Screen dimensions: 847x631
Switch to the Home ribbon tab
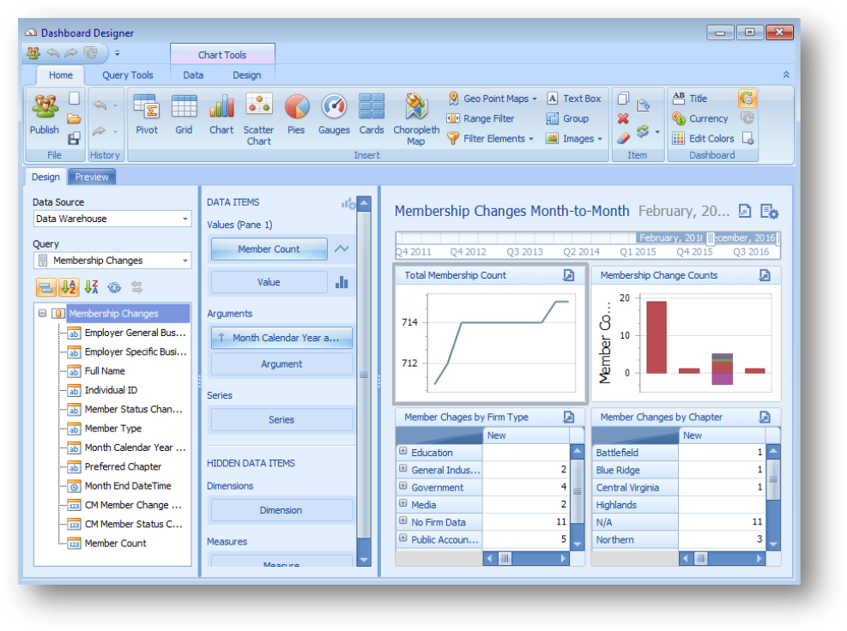[60, 75]
